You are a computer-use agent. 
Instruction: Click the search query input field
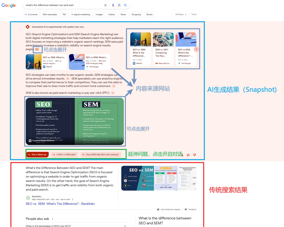pos(63,5)
